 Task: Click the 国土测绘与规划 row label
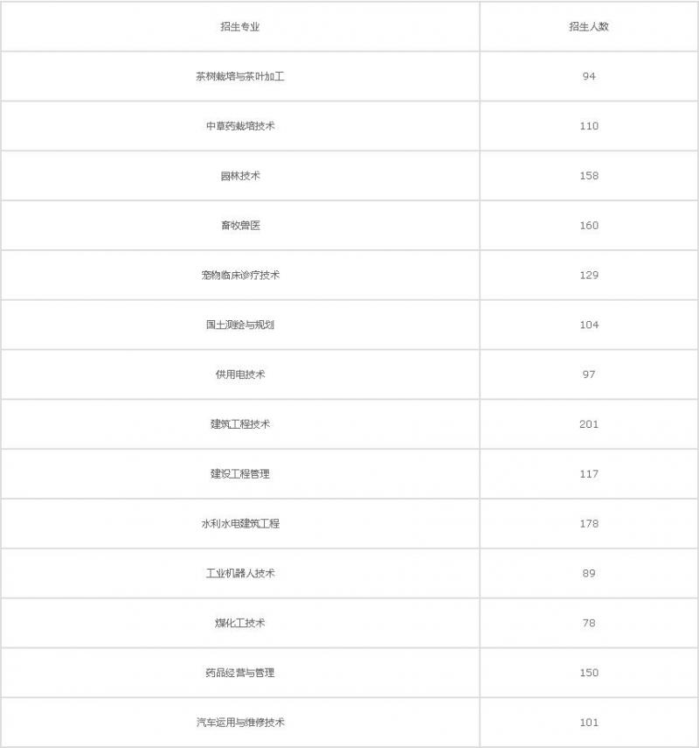(240, 325)
